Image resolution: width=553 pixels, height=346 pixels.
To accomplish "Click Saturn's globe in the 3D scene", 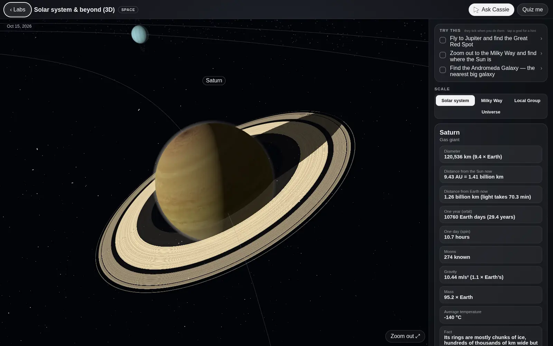I will [214, 182].
